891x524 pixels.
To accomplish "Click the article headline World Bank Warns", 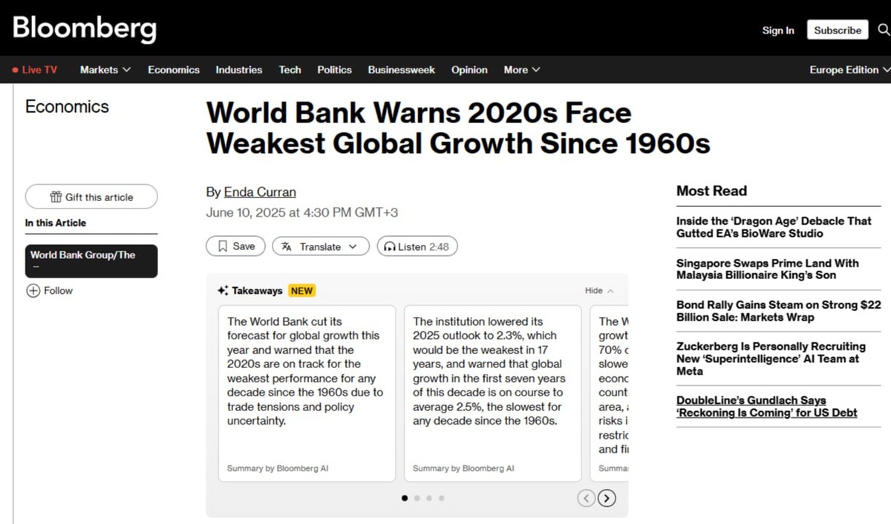I will [x=458, y=128].
